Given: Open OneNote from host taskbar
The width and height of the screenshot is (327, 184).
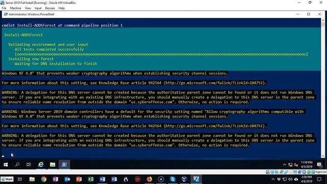Looking at the screenshot, I should point(55,179).
